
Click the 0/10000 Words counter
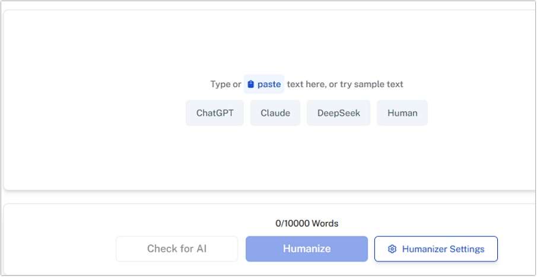pos(307,224)
